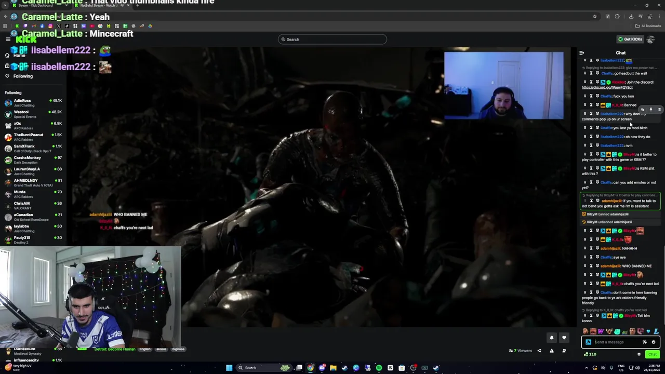Open Pauly315 channel in sidebar

(33, 240)
